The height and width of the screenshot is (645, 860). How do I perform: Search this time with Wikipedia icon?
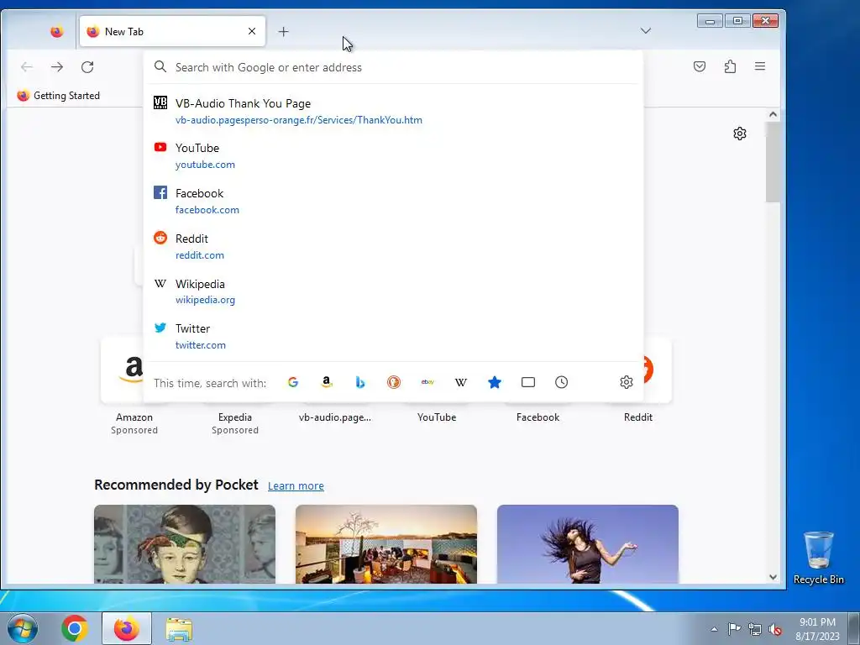tap(461, 382)
